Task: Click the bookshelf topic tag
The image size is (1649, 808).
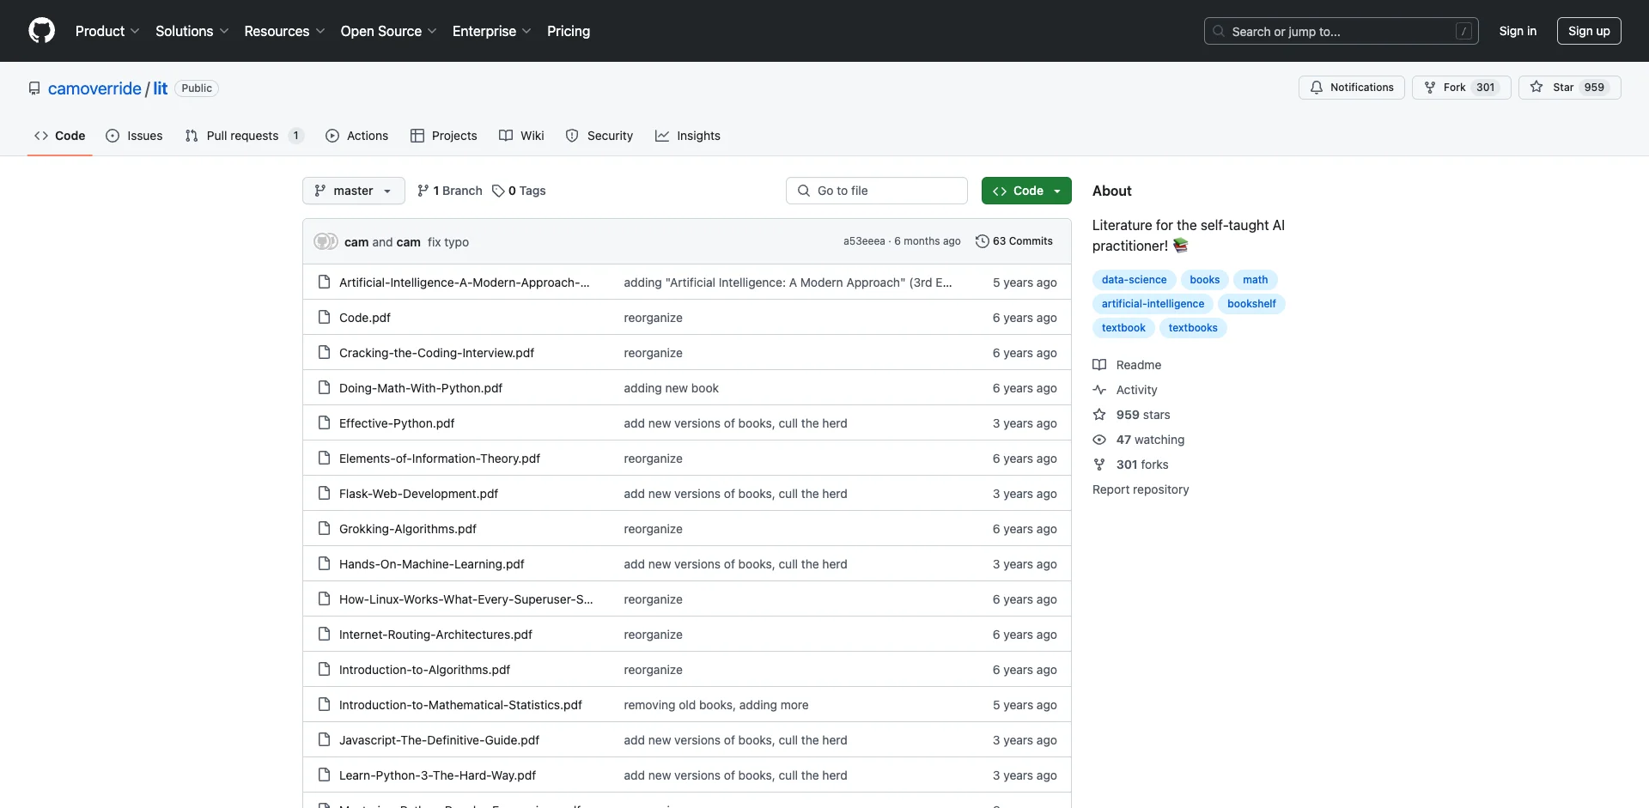Action: [1251, 304]
